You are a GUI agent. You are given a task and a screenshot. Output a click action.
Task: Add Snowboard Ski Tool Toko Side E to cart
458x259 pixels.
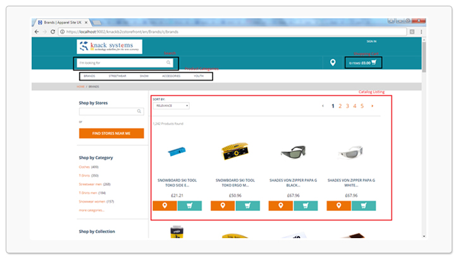[x=190, y=206]
